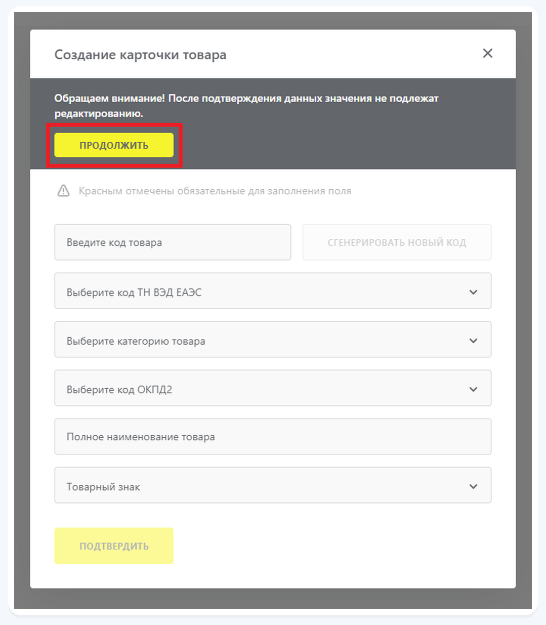Focus the Полное наименование товара field
Viewport: 546px width, 625px height.
point(273,437)
